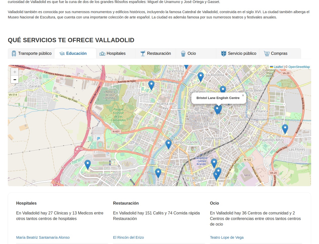Follow the El Rincón del Erizo link

128,237
